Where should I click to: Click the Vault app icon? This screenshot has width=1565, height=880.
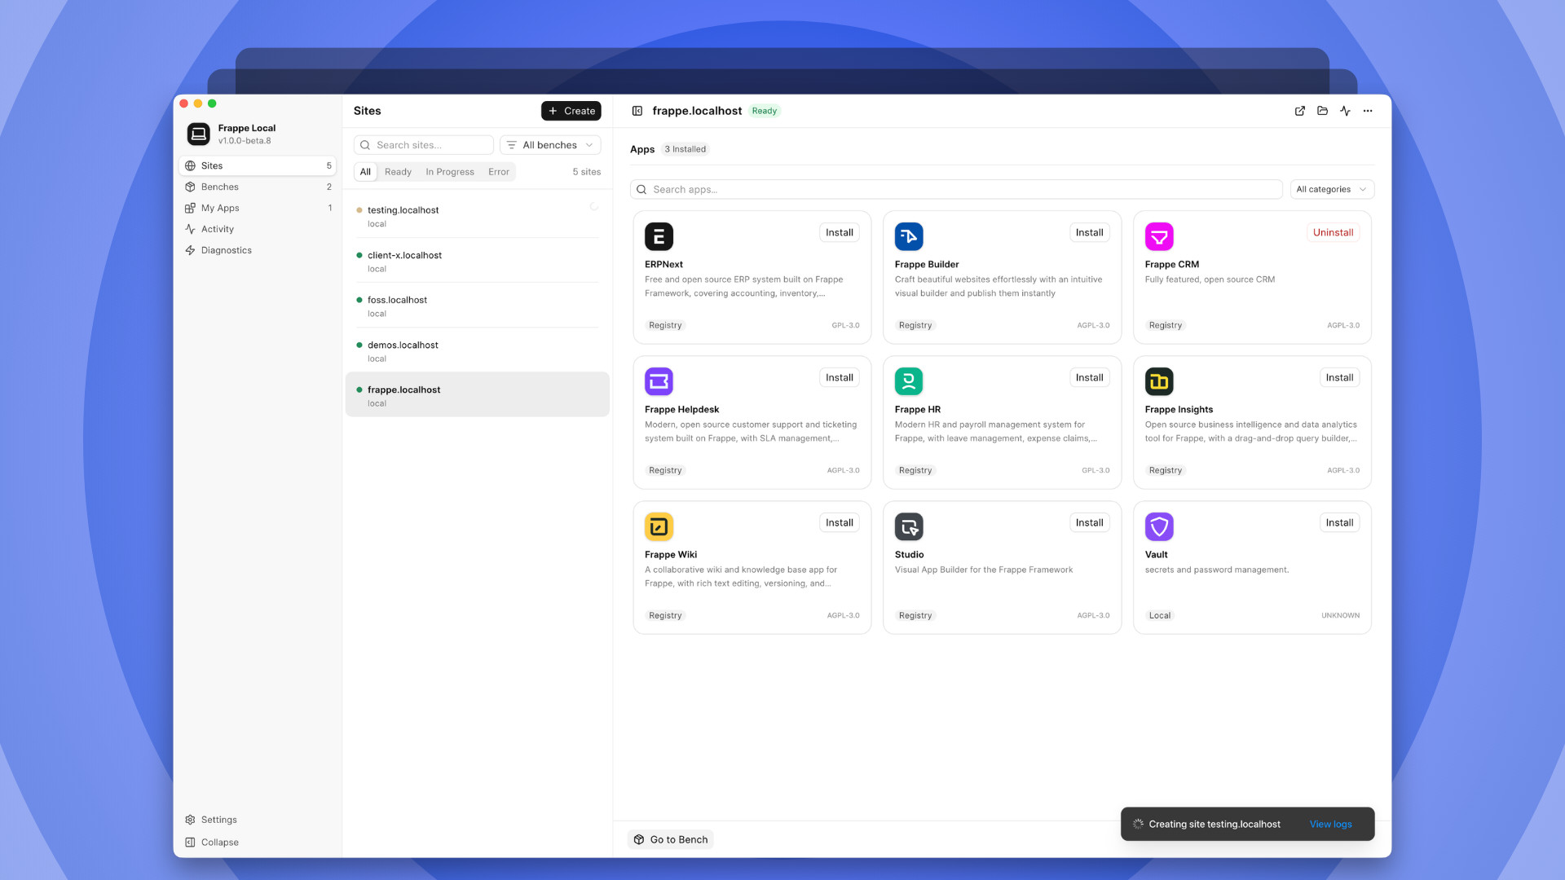pos(1159,526)
